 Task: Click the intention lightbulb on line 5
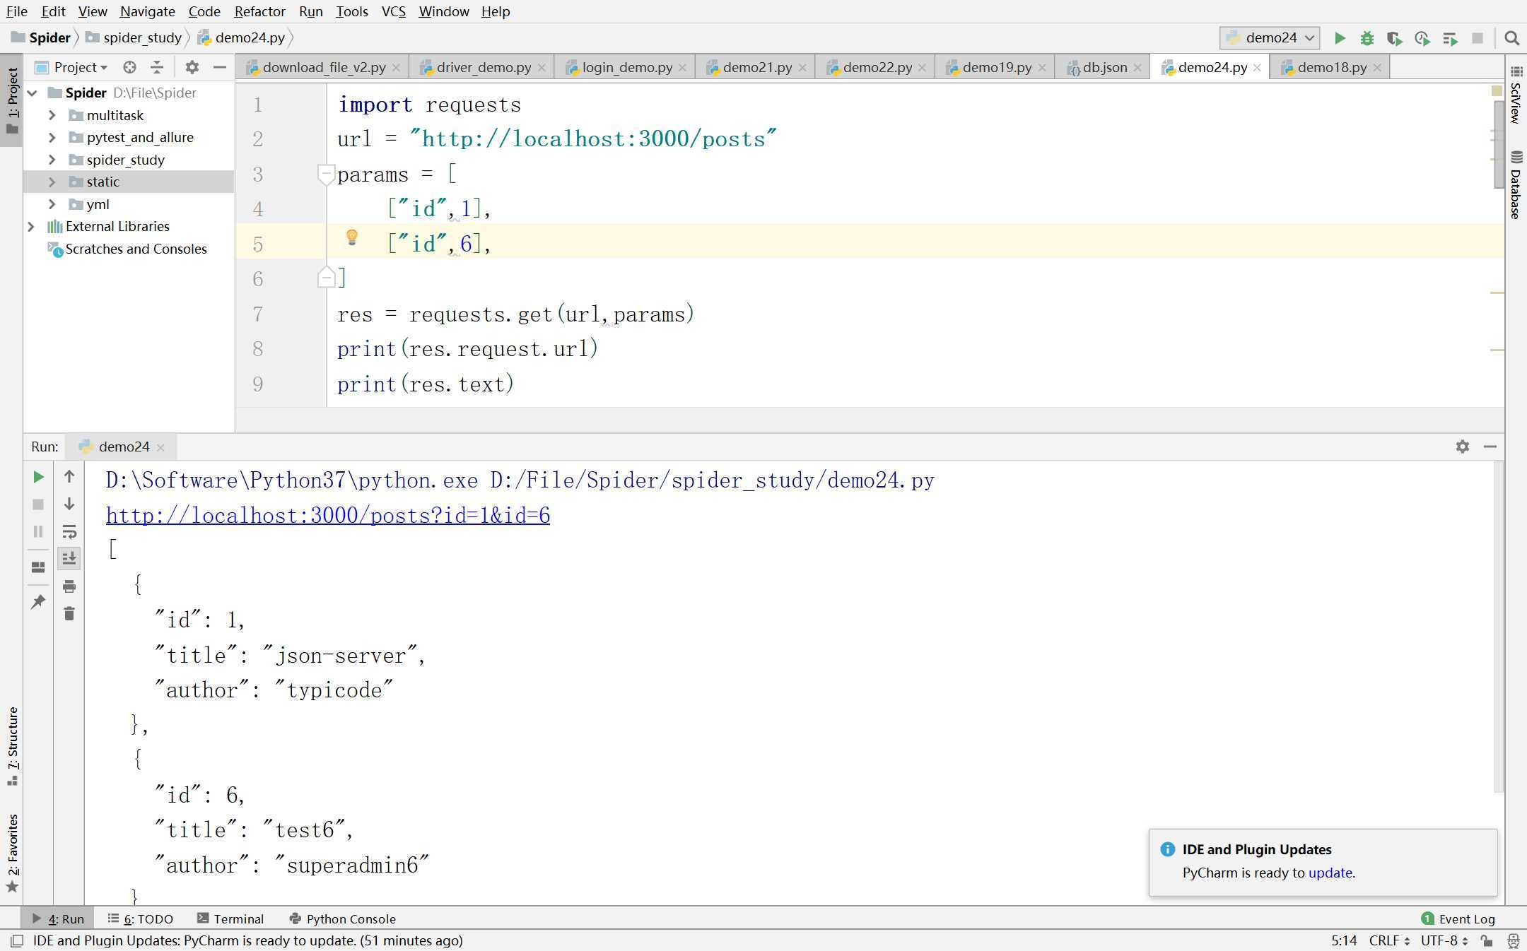click(x=351, y=238)
